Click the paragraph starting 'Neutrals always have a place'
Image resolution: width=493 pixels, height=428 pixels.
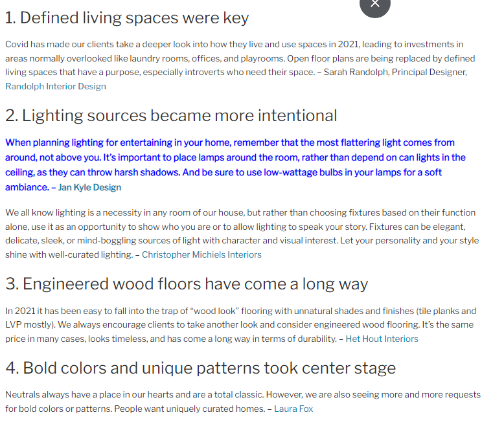click(243, 402)
